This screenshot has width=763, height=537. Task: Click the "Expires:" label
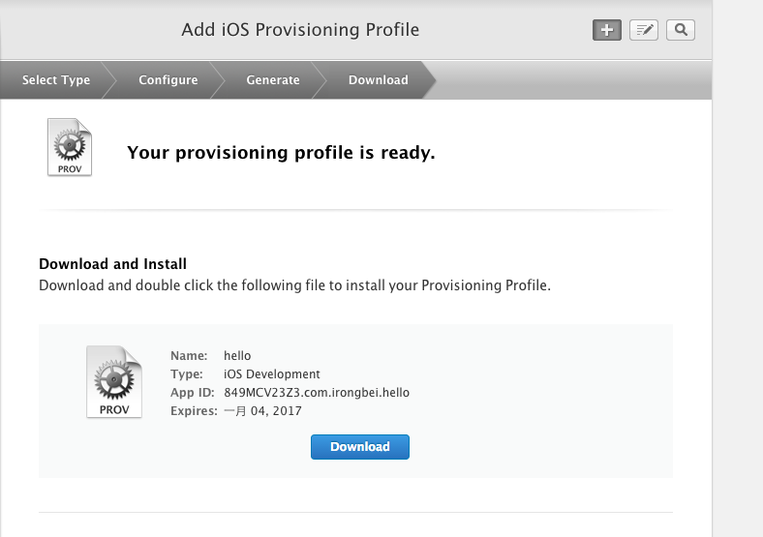coord(194,411)
